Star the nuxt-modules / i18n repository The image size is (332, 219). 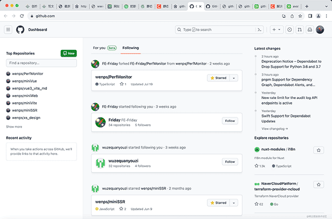318,150
